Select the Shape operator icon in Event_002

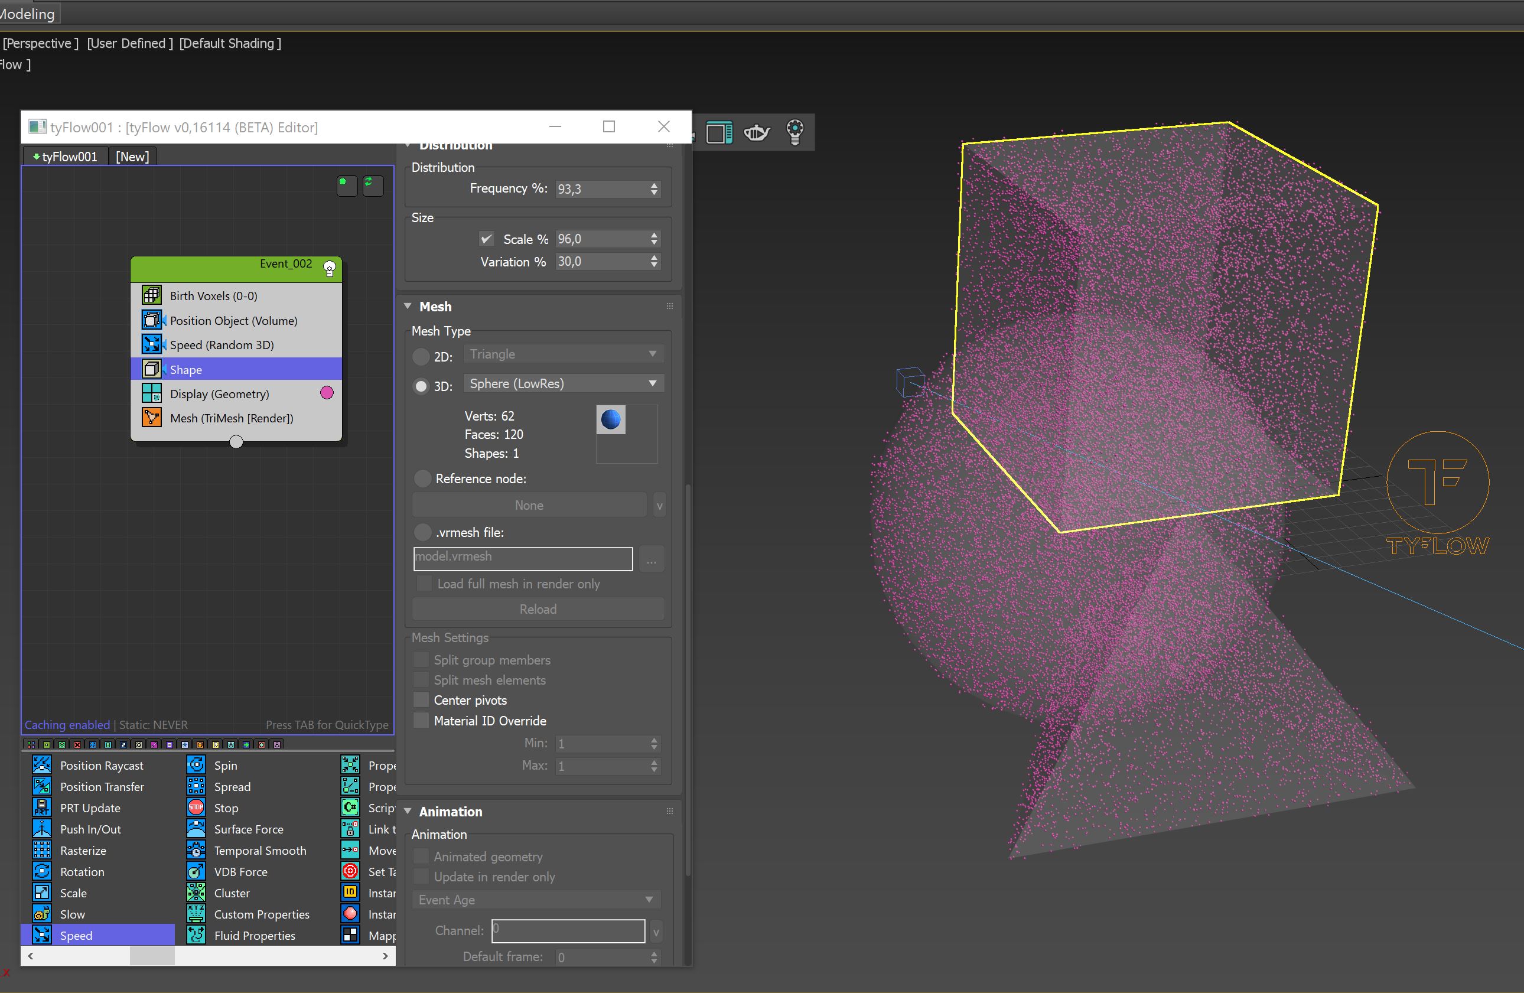(x=152, y=369)
